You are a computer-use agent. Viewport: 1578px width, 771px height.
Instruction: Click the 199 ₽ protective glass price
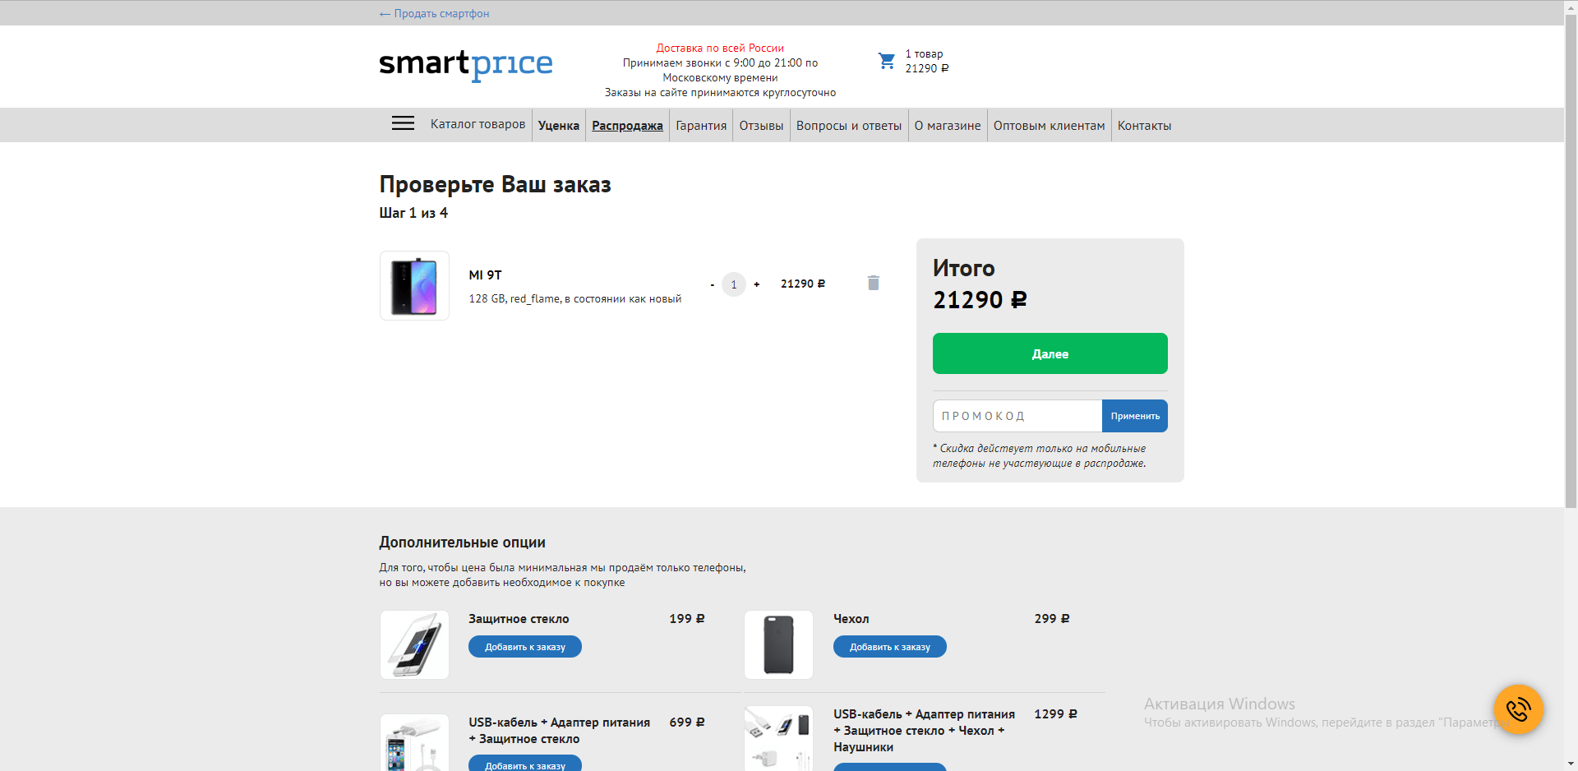[x=687, y=618]
